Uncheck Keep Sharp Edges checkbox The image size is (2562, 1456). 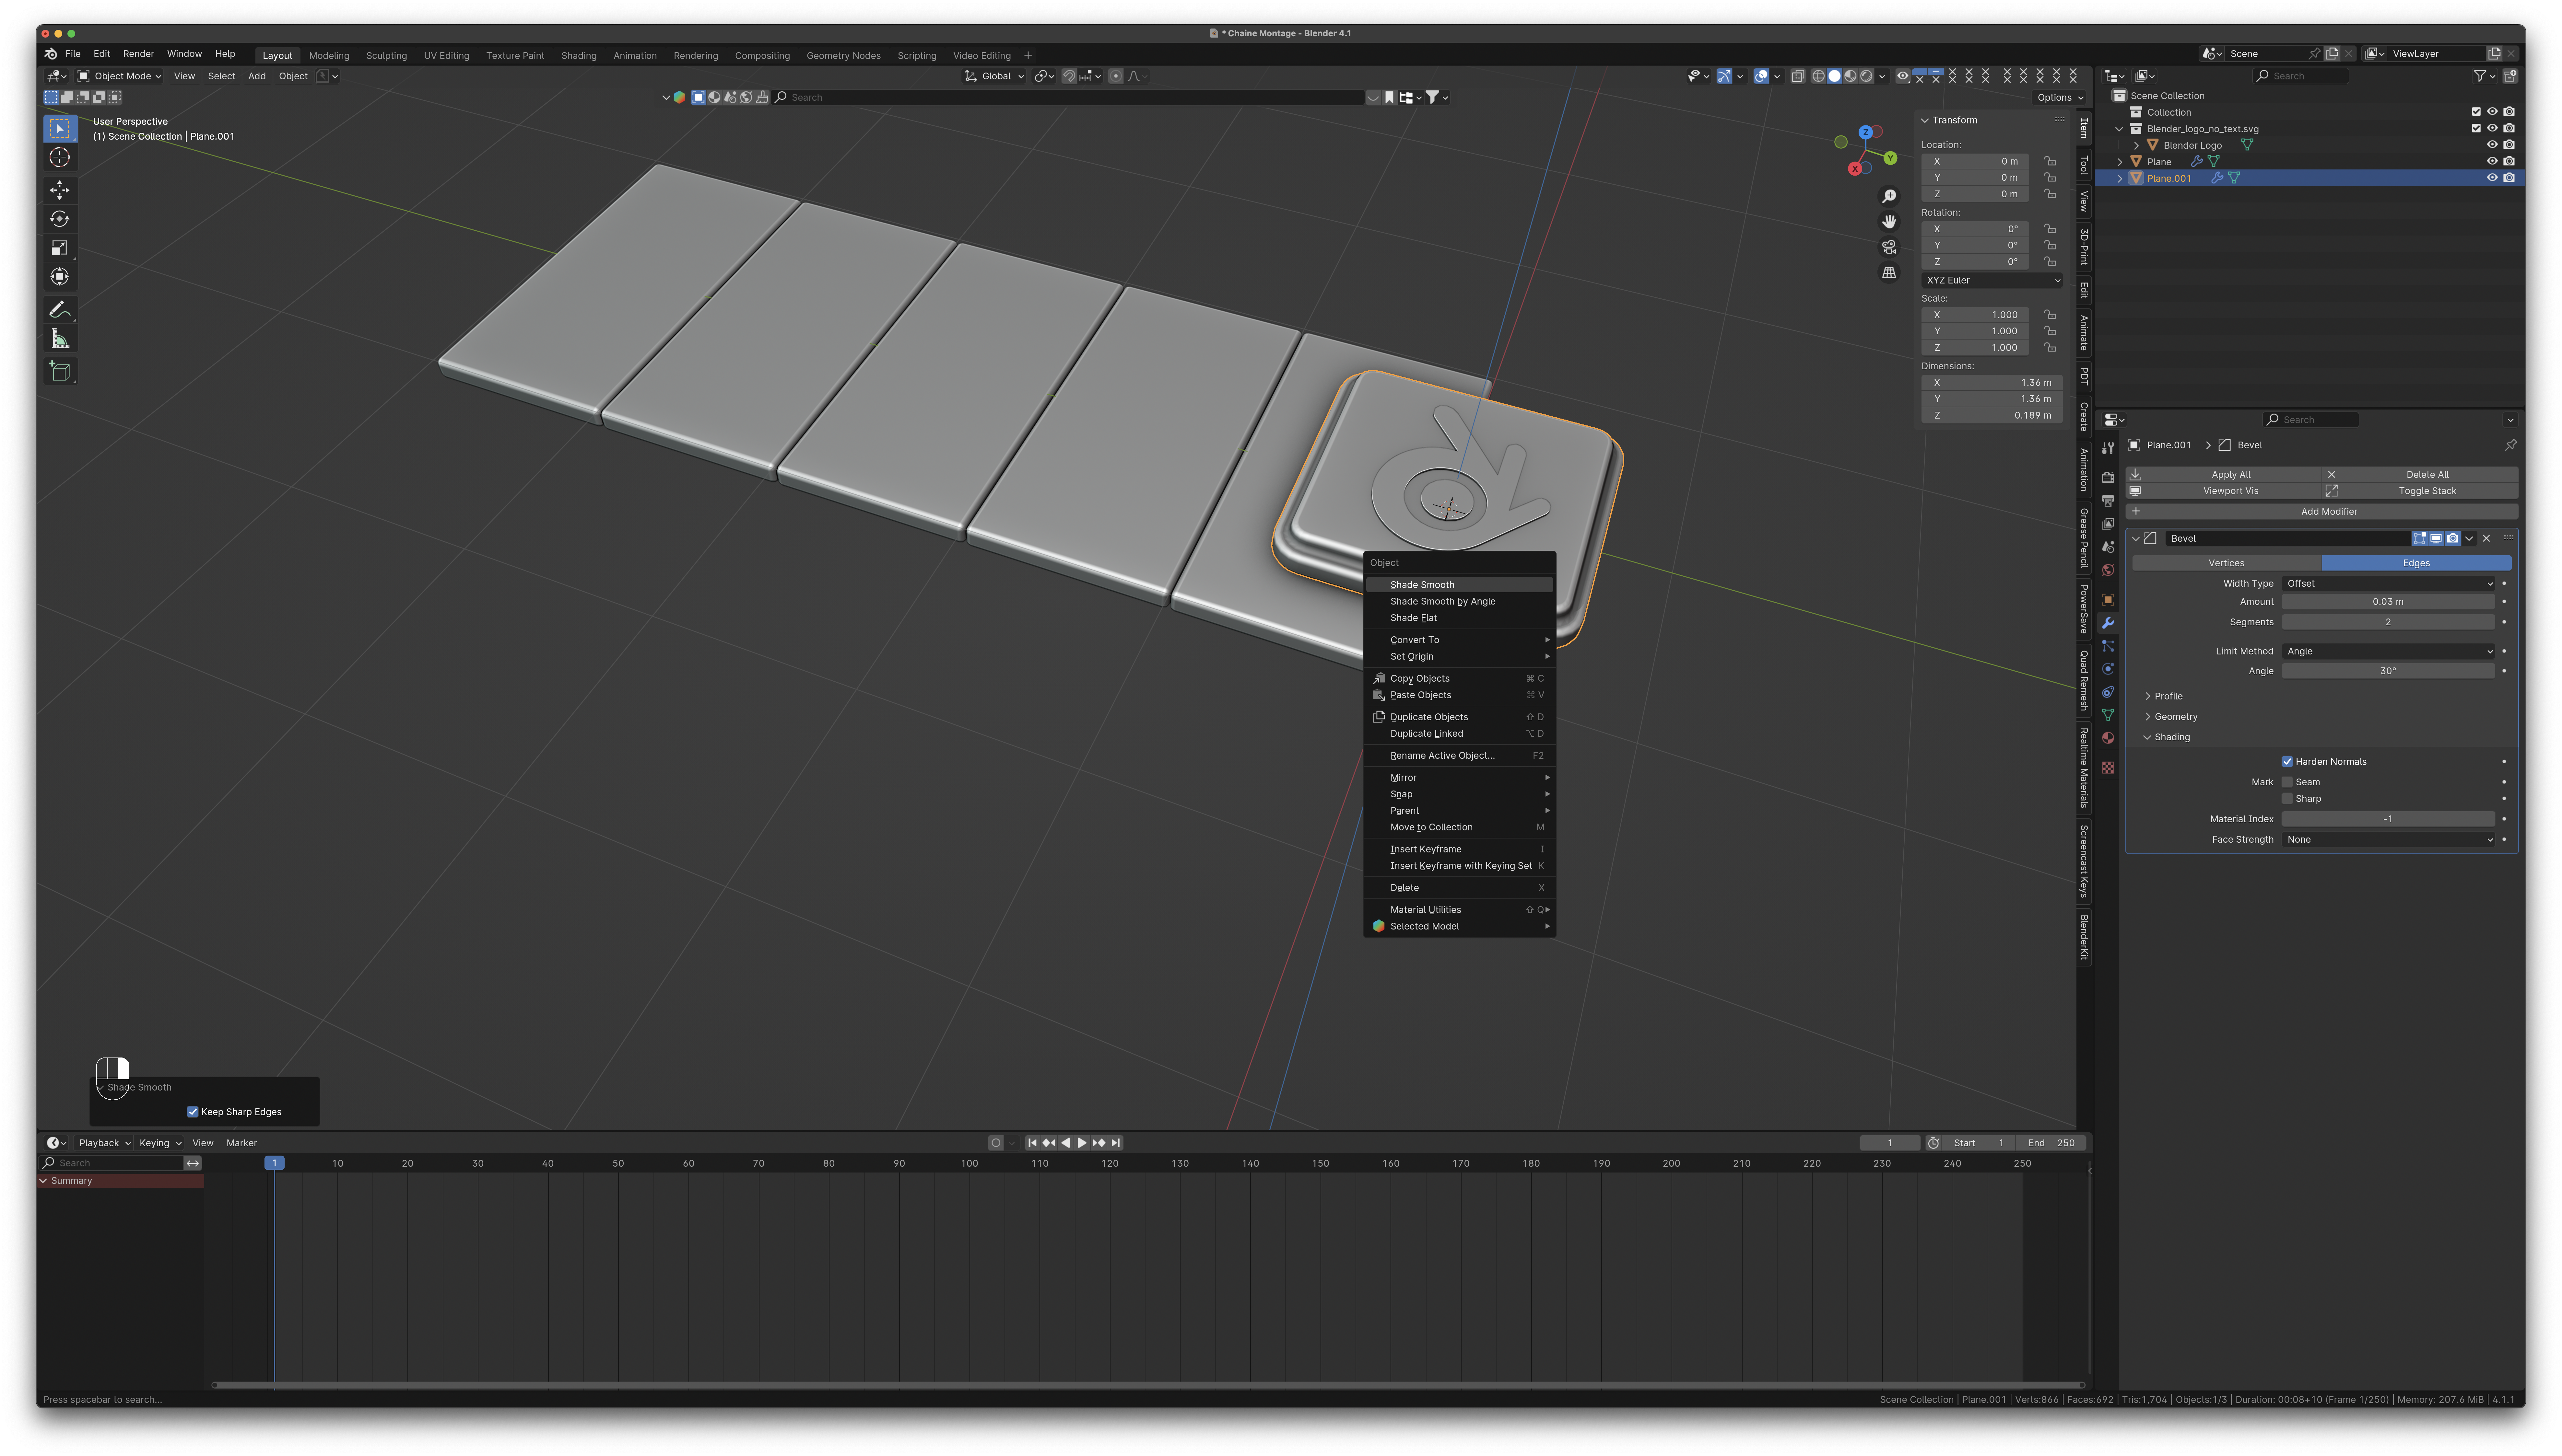click(193, 1112)
